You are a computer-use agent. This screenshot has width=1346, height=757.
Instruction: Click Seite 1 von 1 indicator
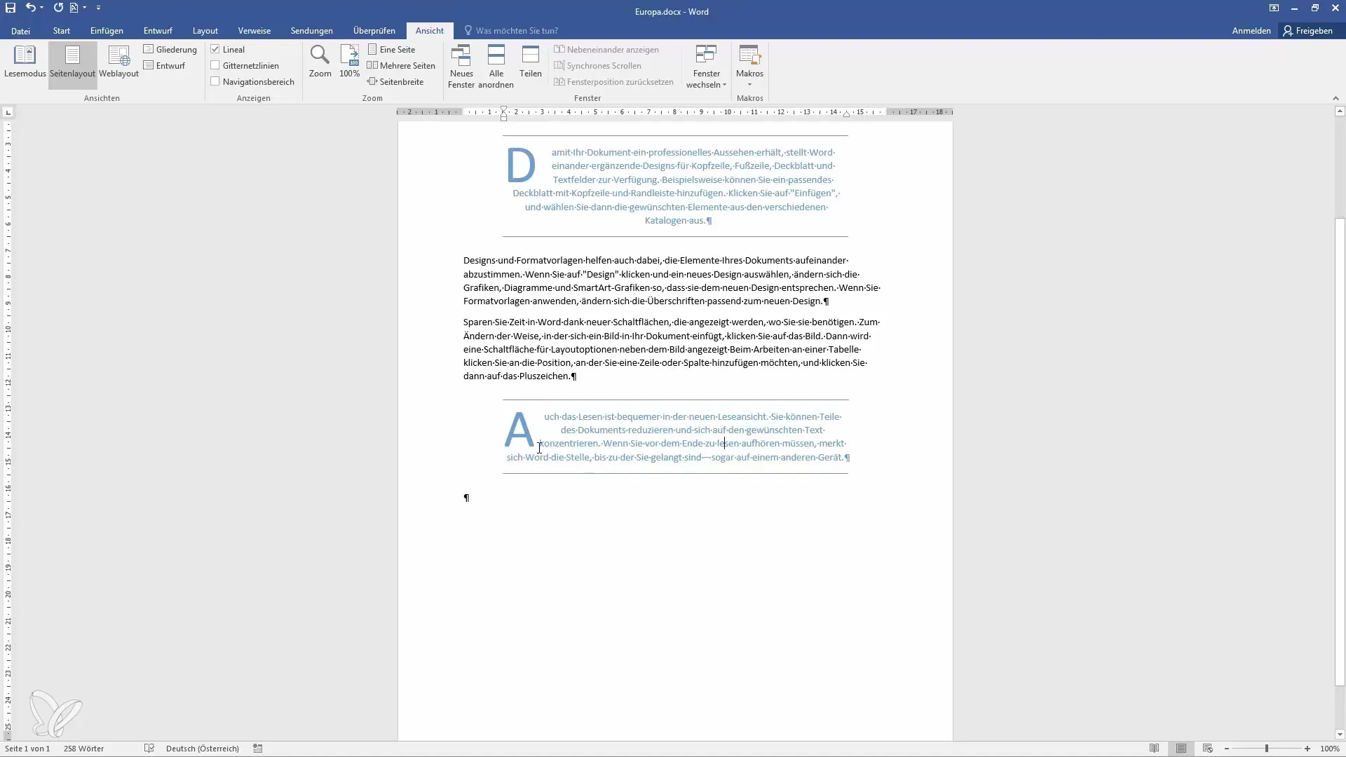pyautogui.click(x=27, y=749)
